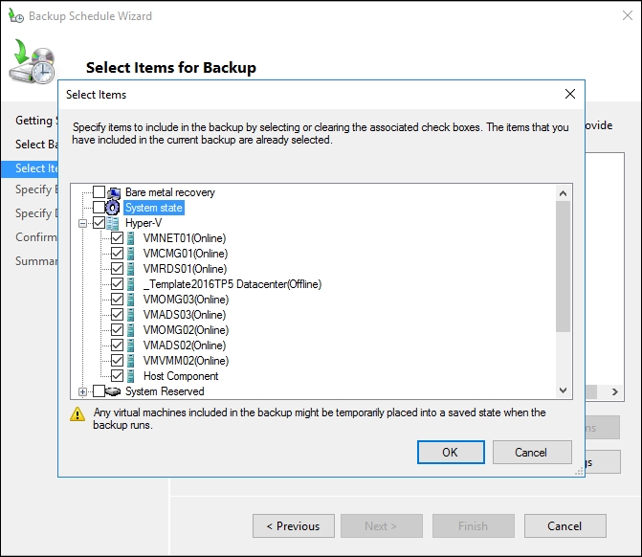Click the warning icon beside the saved state notice
This screenshot has width=642, height=557.
pos(77,414)
